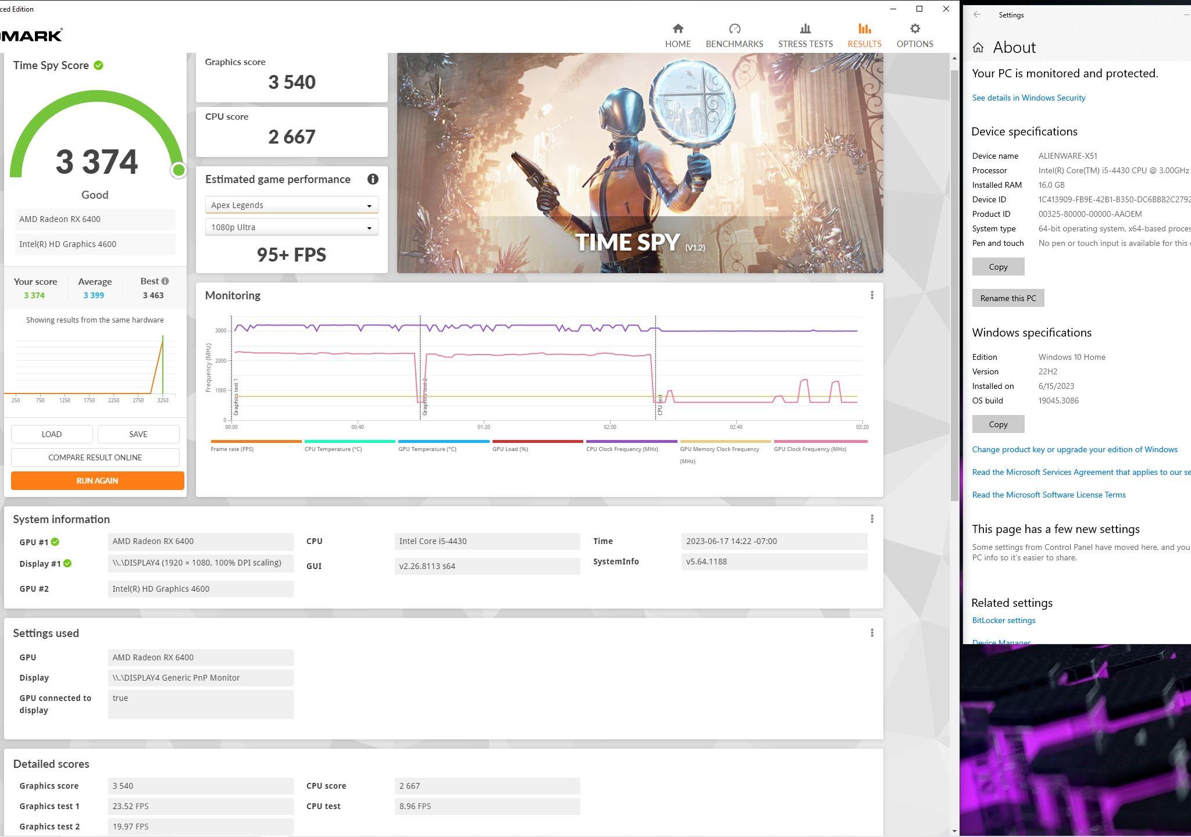The width and height of the screenshot is (1191, 837).
Task: Switch to the Results tab
Action: click(864, 35)
